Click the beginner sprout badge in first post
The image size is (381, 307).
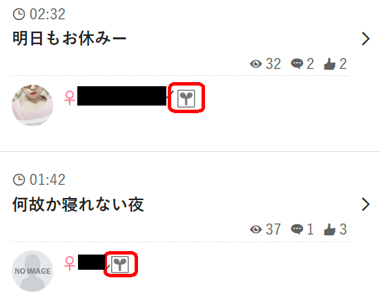tap(186, 99)
